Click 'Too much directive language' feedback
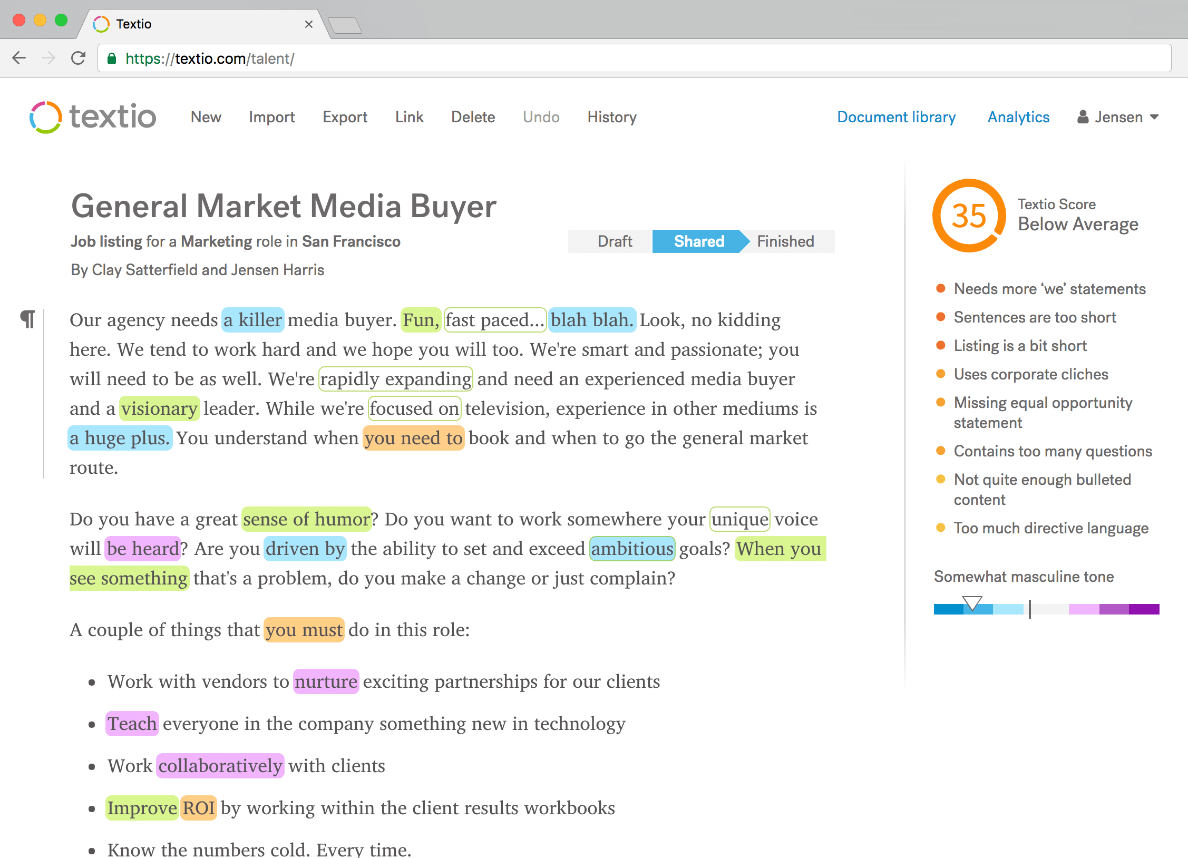This screenshot has width=1188, height=858. point(1051,528)
